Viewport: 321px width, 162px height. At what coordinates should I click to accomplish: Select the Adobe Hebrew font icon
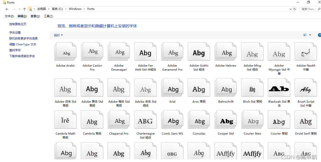click(226, 52)
